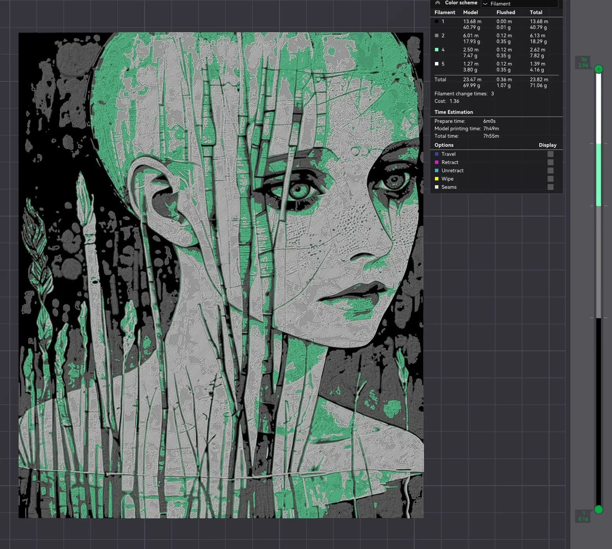
Task: Click filament 2 model length "6.01 m"
Action: click(471, 36)
